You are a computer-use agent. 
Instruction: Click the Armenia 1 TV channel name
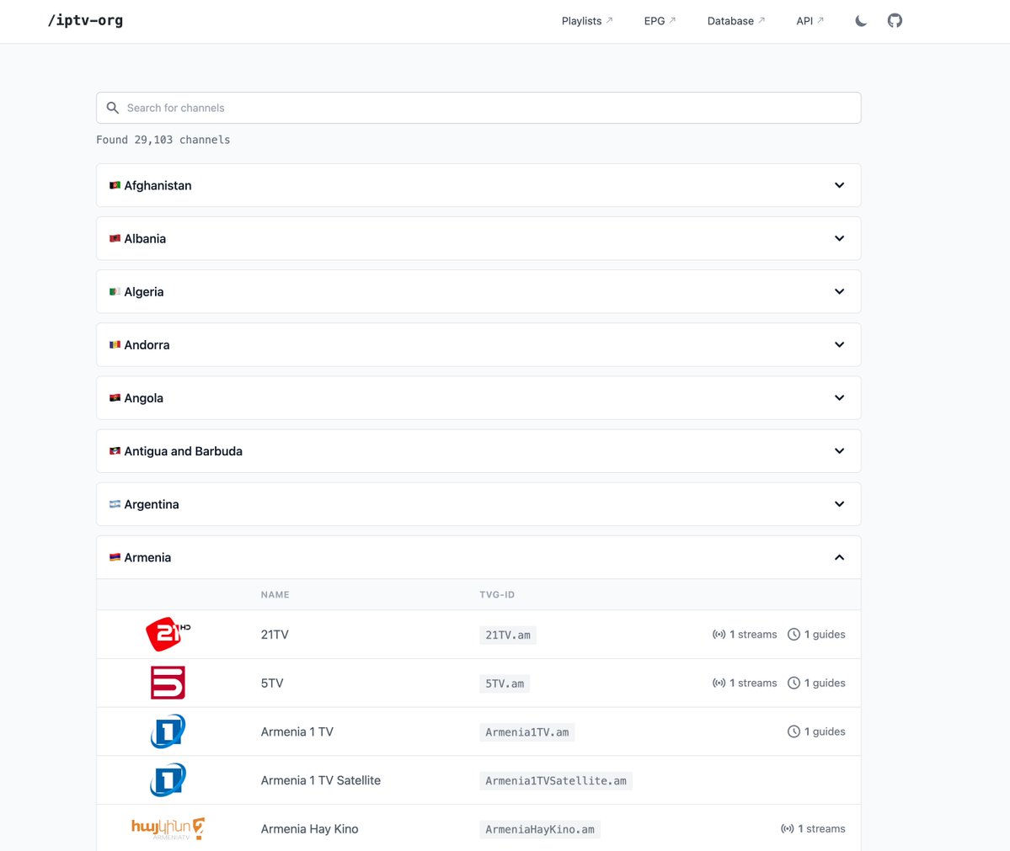point(297,732)
